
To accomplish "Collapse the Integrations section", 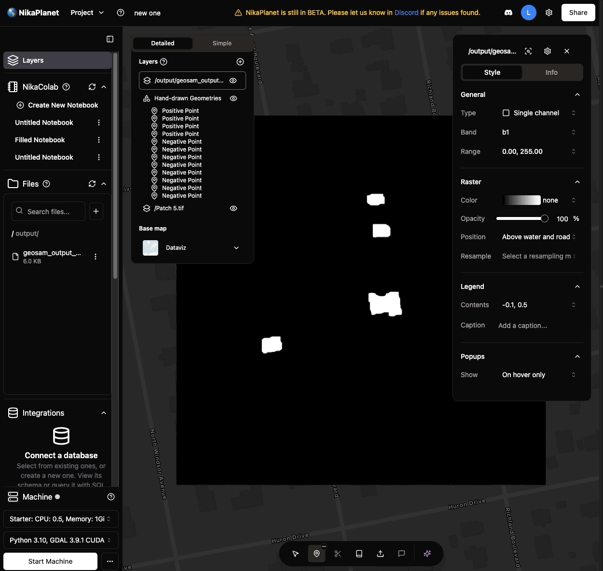I will [x=104, y=413].
